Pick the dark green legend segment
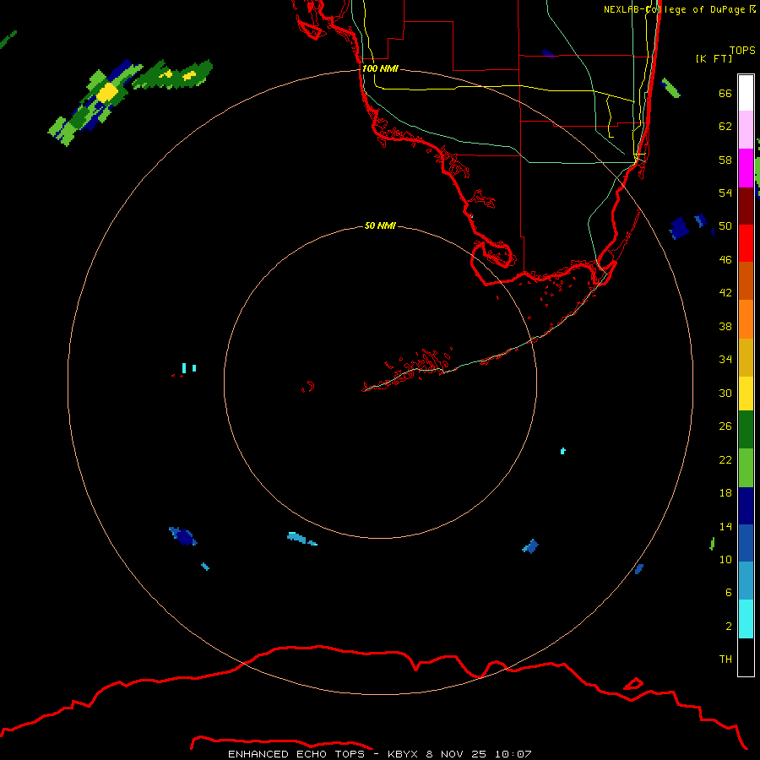760x760 pixels. coord(746,430)
